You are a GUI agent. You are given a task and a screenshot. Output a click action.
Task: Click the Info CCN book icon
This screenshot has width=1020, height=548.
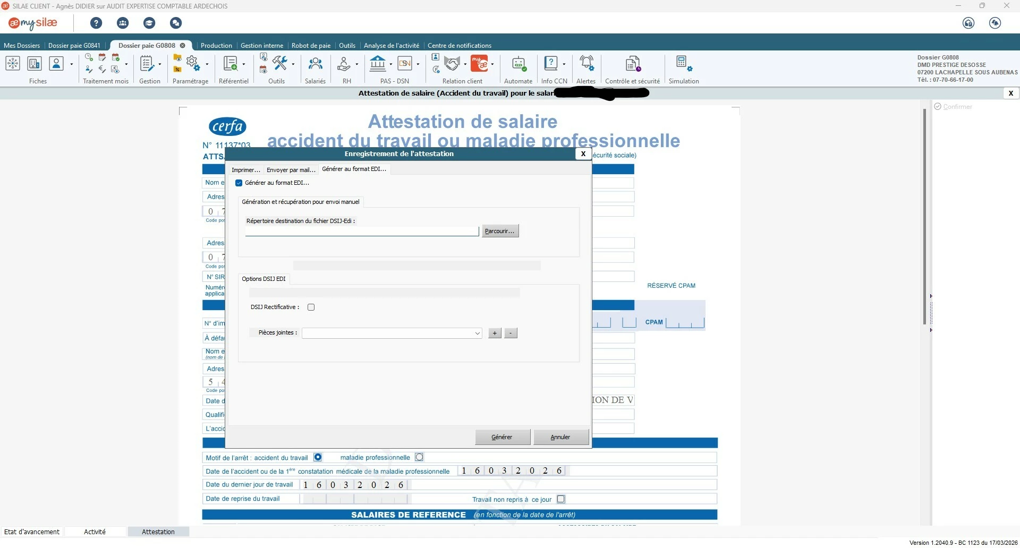tap(551, 64)
